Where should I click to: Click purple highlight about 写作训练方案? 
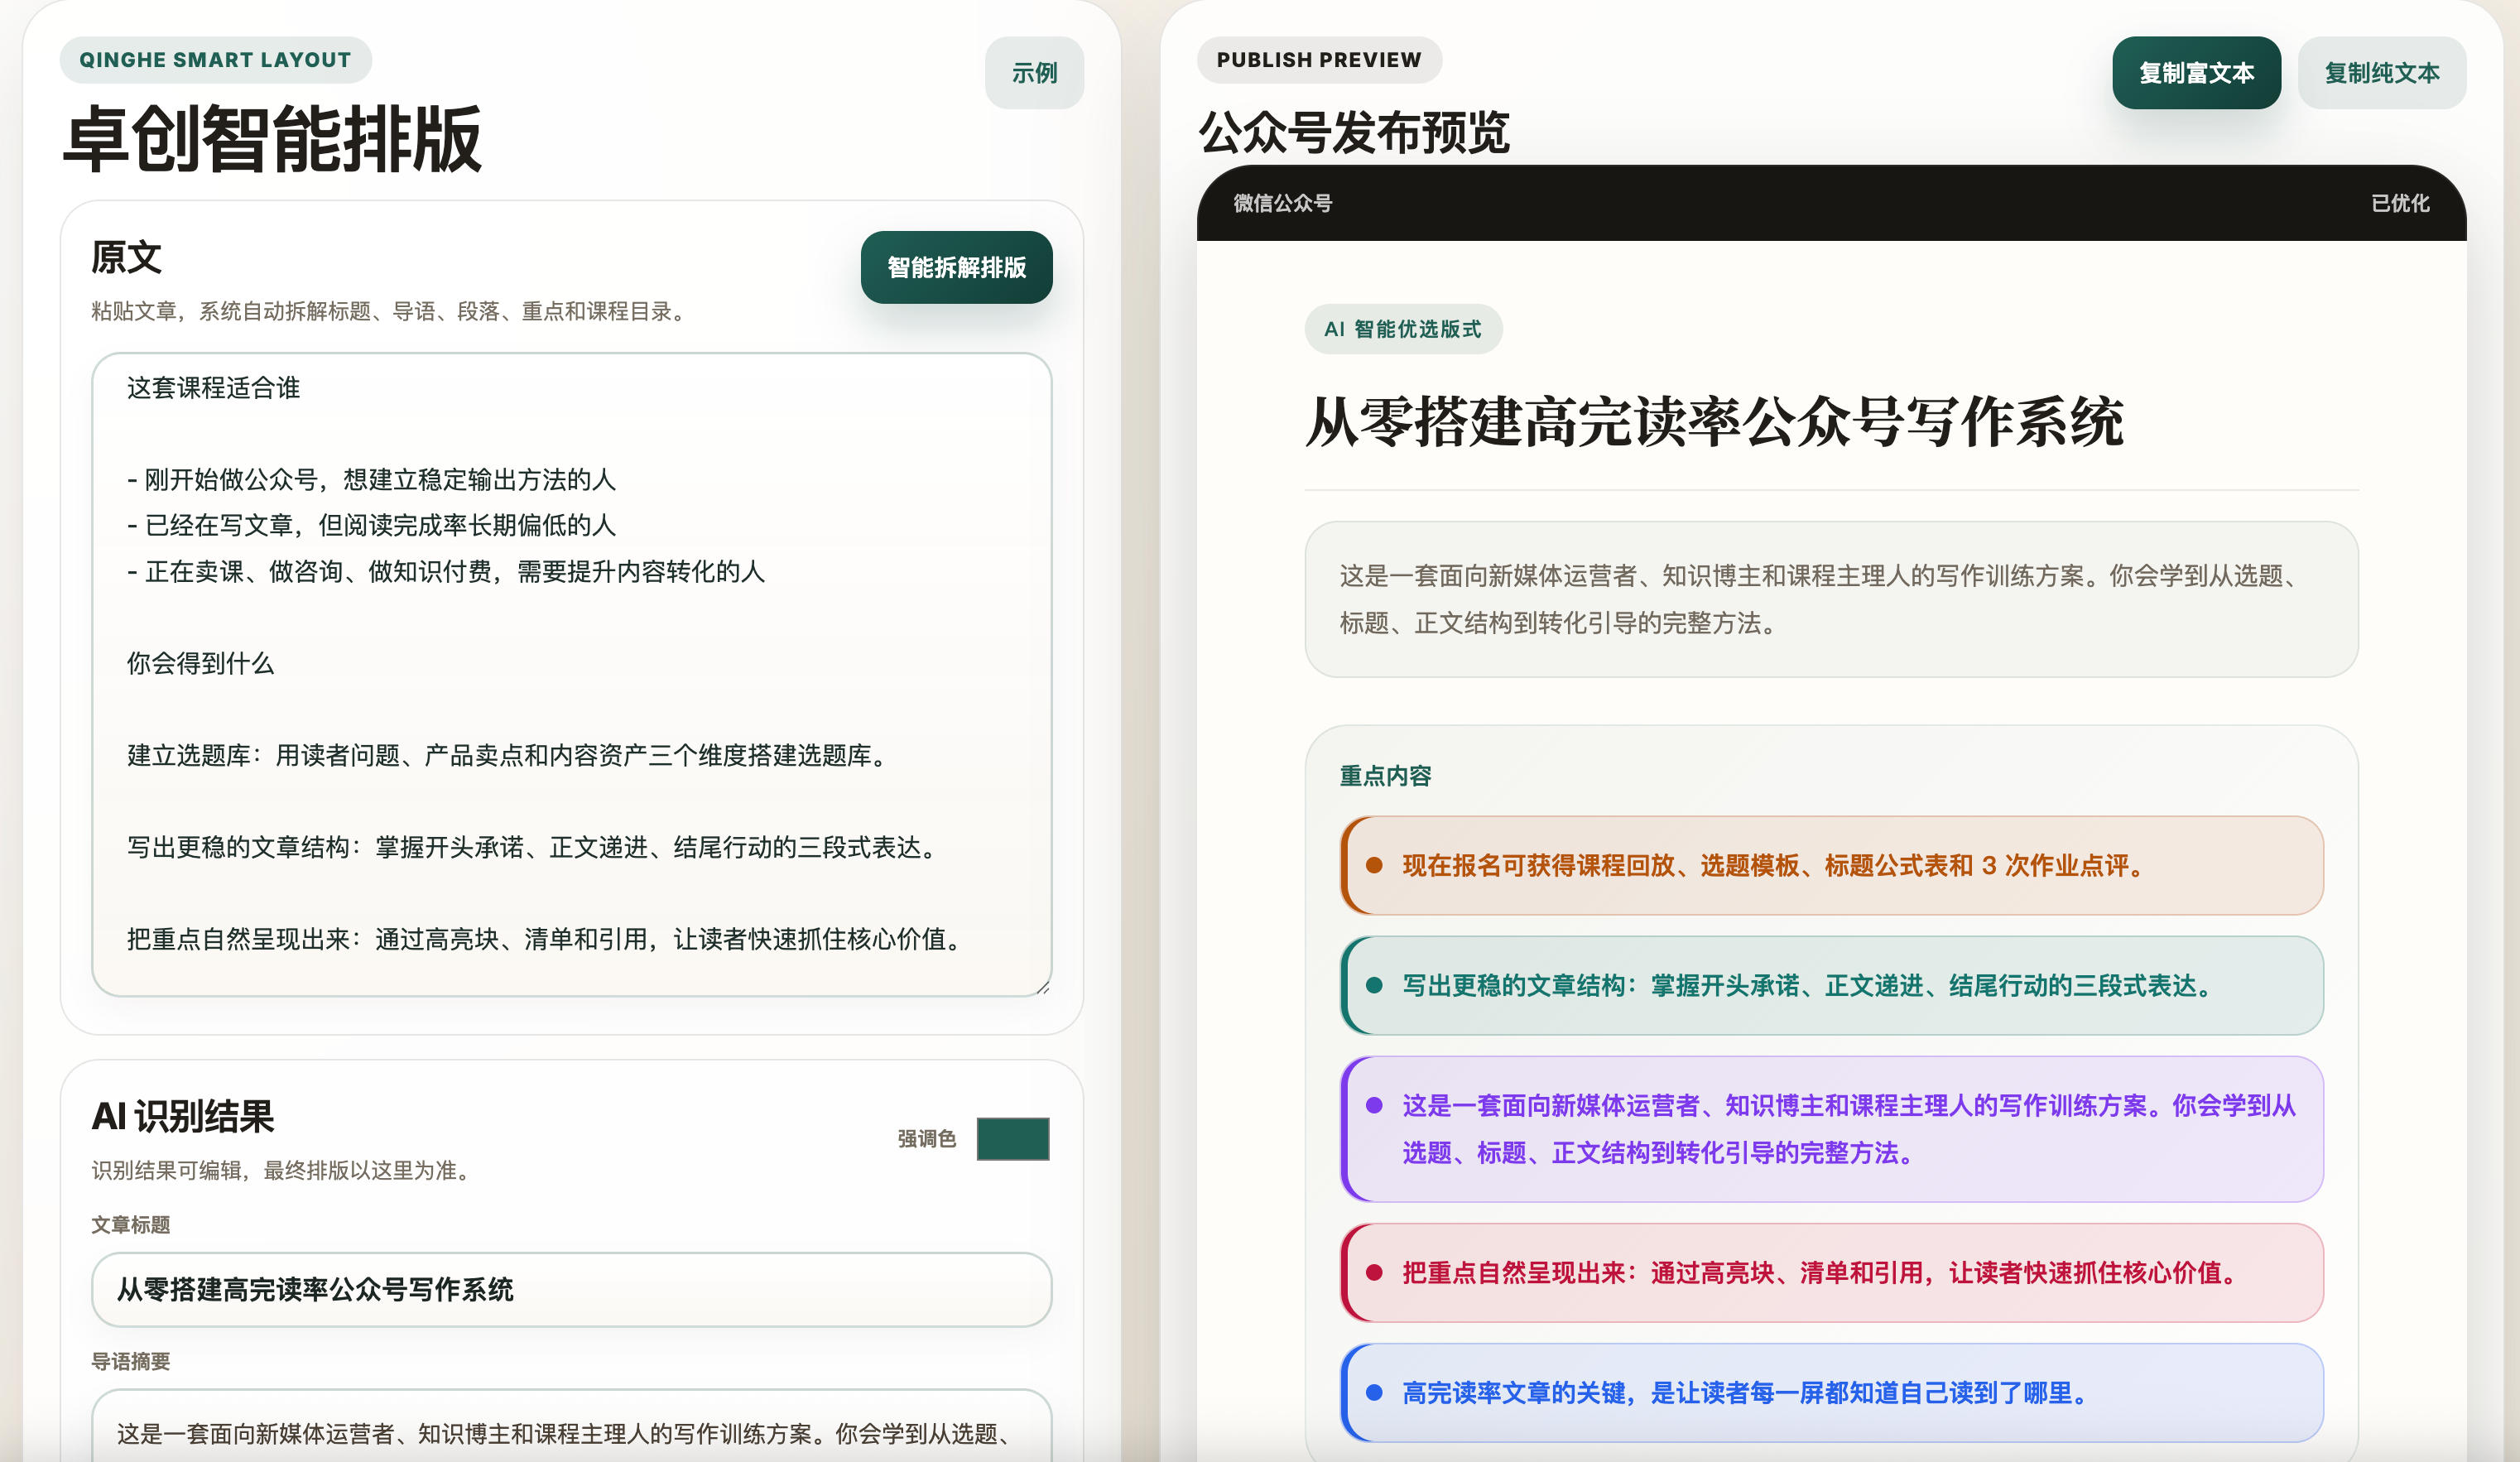(x=1831, y=1129)
